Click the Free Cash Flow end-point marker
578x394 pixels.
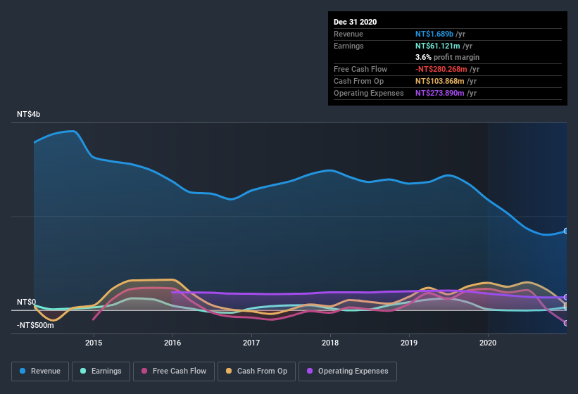point(566,323)
